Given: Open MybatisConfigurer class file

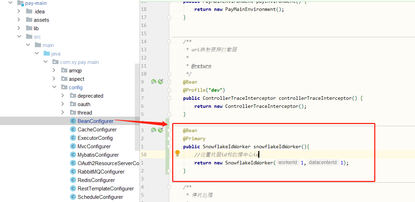Looking at the screenshot, I should click(98, 155).
